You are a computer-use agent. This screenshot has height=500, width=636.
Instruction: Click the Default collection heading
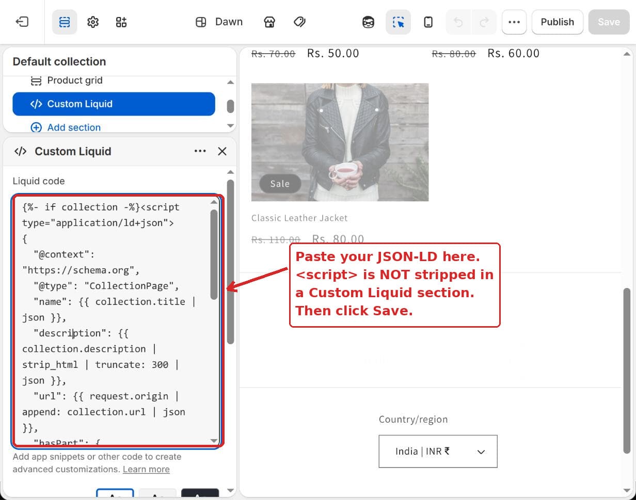click(59, 61)
